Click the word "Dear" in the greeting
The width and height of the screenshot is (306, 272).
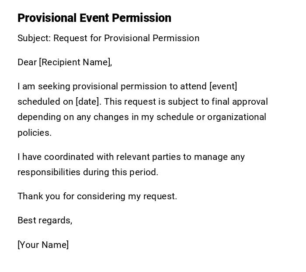click(27, 62)
